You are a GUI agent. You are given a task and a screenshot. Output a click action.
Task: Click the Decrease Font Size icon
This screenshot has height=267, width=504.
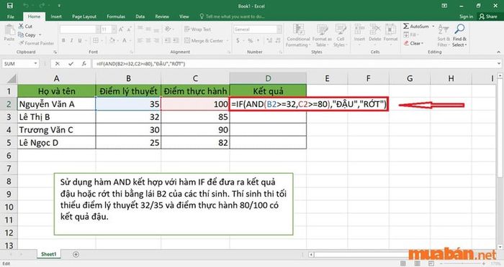click(x=129, y=29)
